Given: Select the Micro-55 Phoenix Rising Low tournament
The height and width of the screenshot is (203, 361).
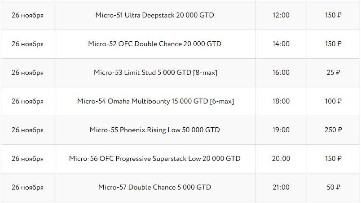Looking at the screenshot, I should click(x=154, y=130).
